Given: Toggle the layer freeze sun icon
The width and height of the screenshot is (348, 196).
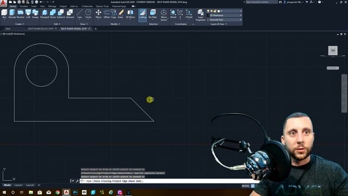Looking at the screenshot, I should [x=212, y=11].
